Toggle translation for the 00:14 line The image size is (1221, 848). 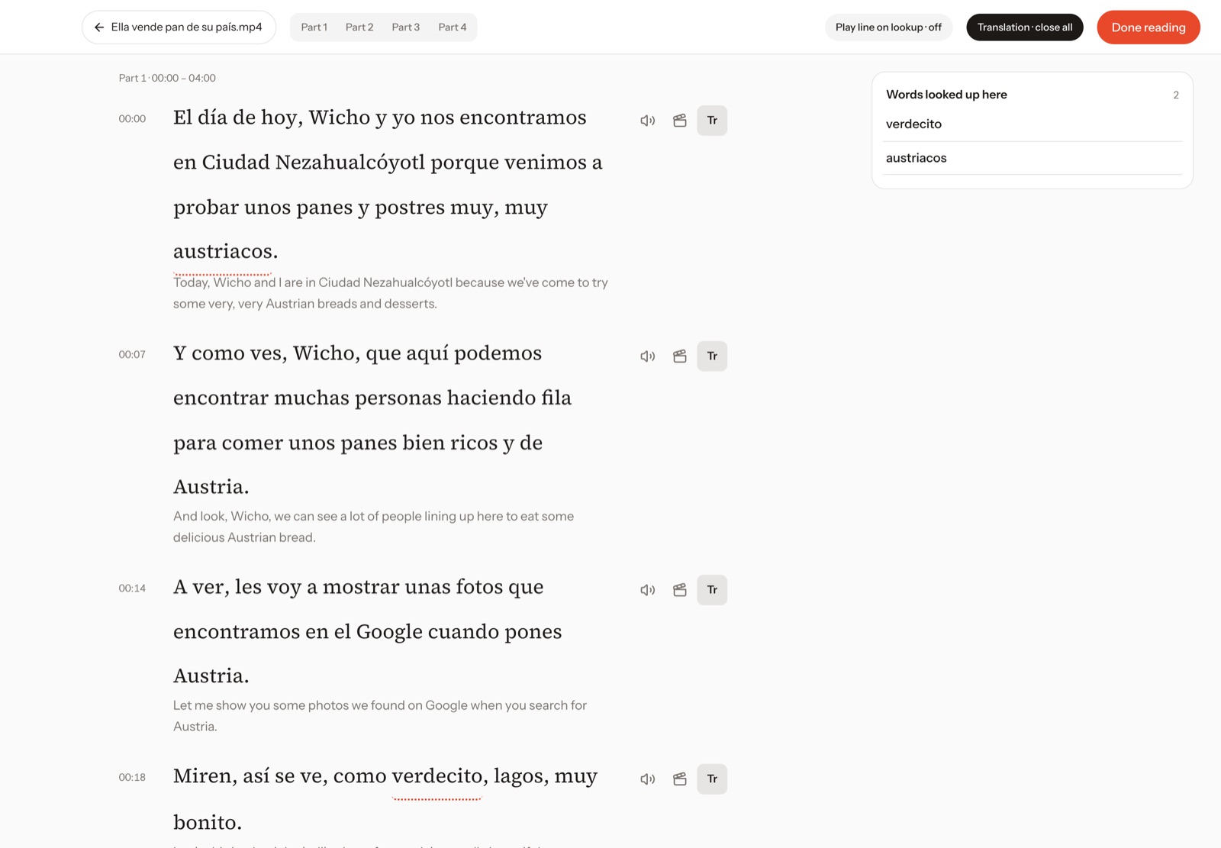click(712, 590)
